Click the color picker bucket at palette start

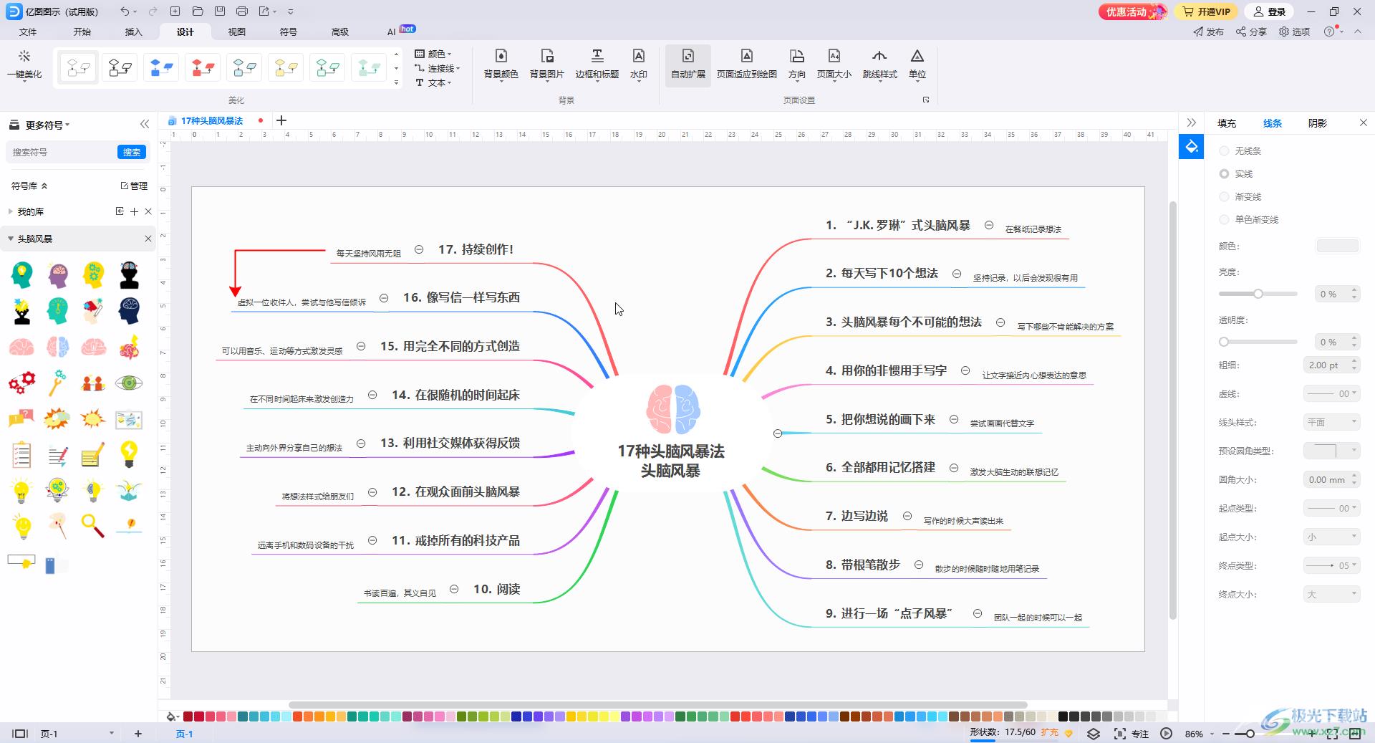click(x=172, y=716)
